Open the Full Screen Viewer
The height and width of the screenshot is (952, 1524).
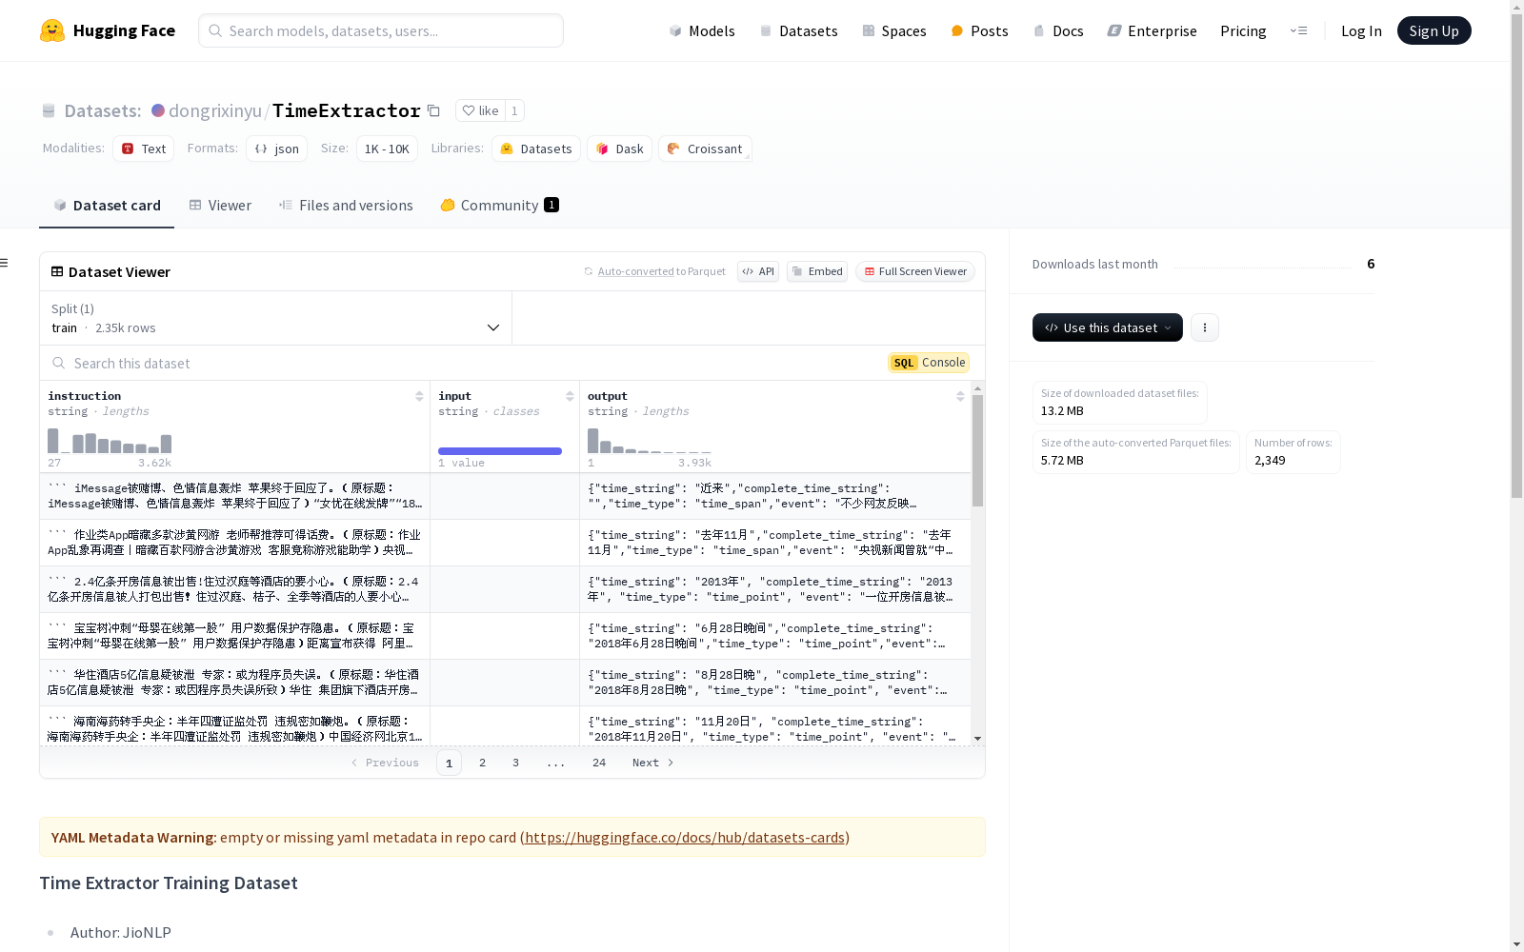[914, 271]
